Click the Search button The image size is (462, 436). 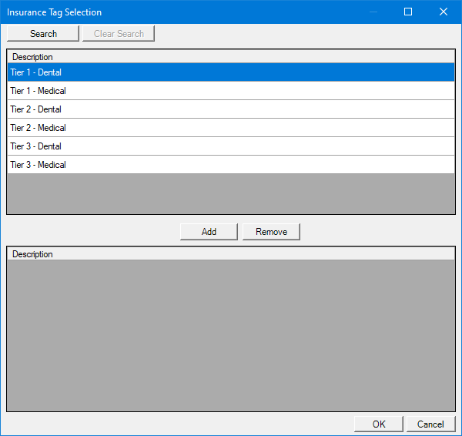click(43, 34)
